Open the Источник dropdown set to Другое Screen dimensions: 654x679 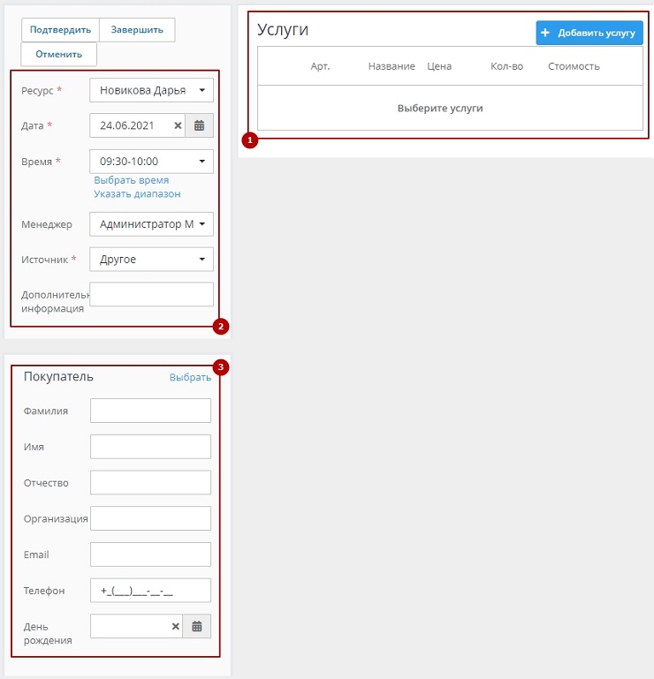(x=151, y=260)
